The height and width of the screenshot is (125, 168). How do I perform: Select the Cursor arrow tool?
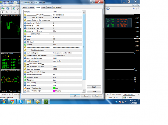pyautogui.click(x=3, y=12)
